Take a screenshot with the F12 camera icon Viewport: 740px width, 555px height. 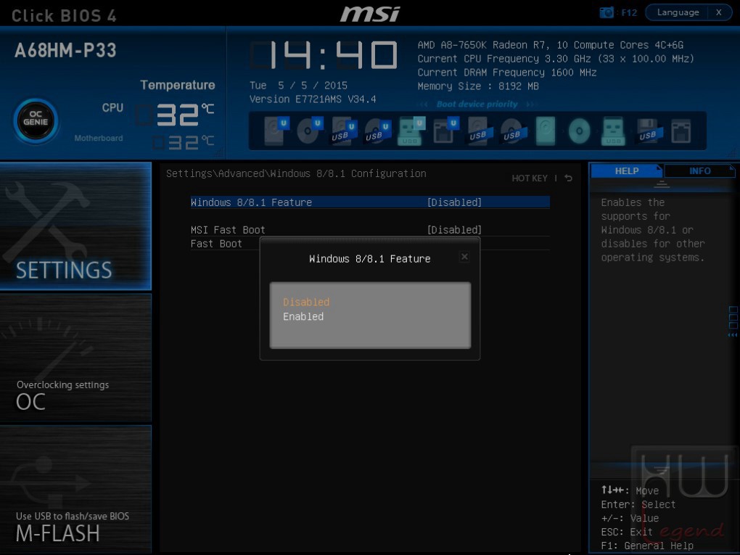click(607, 12)
